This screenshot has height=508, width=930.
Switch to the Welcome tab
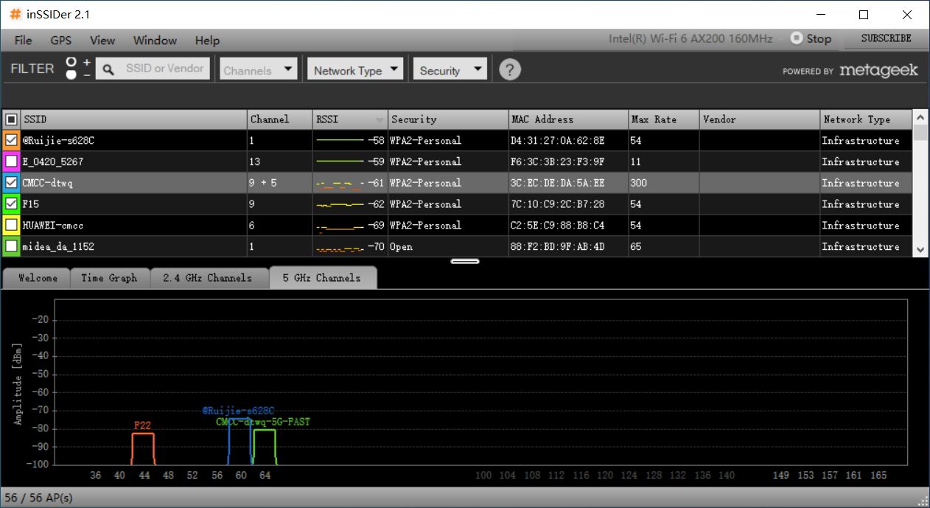tap(38, 278)
